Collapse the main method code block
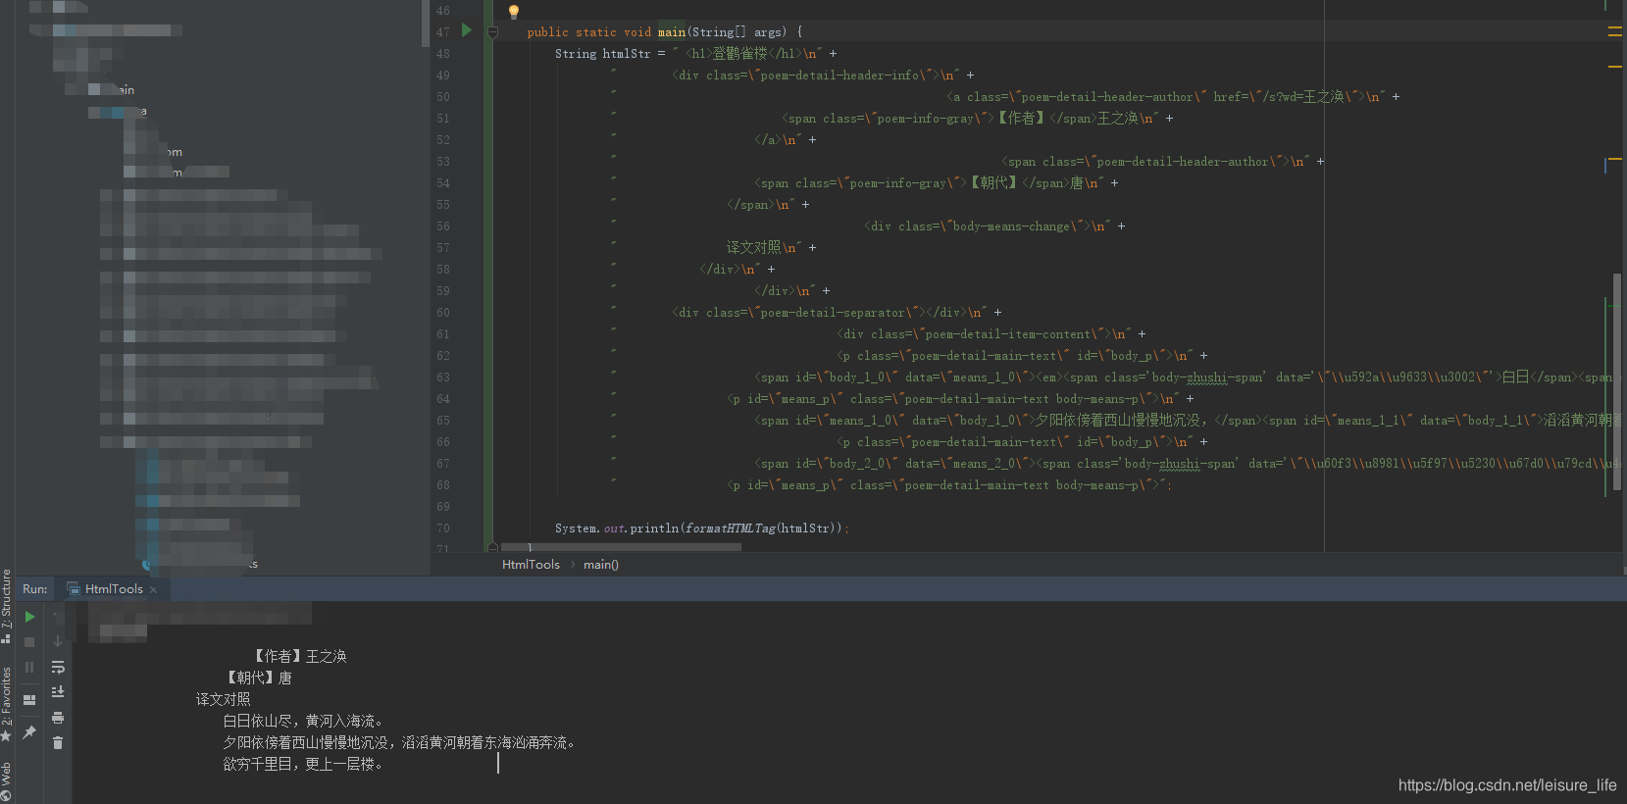The width and height of the screenshot is (1627, 804). [x=493, y=32]
